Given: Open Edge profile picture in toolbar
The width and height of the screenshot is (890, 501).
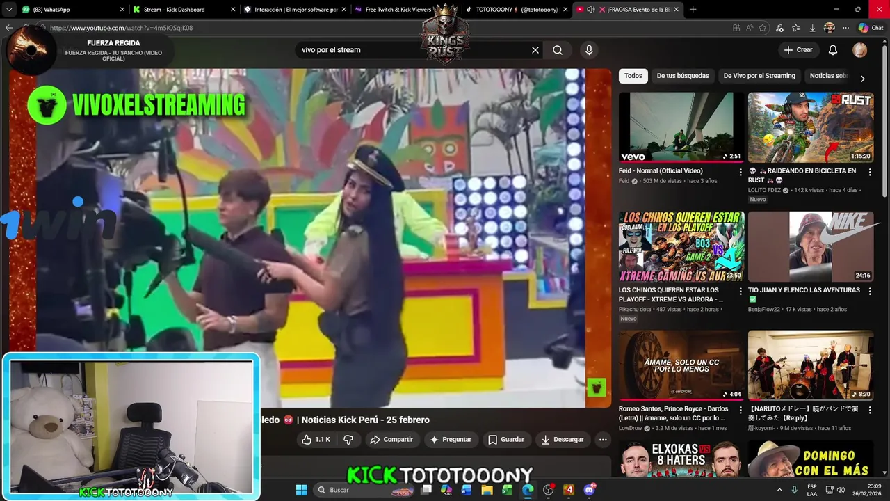Looking at the screenshot, I should (829, 28).
